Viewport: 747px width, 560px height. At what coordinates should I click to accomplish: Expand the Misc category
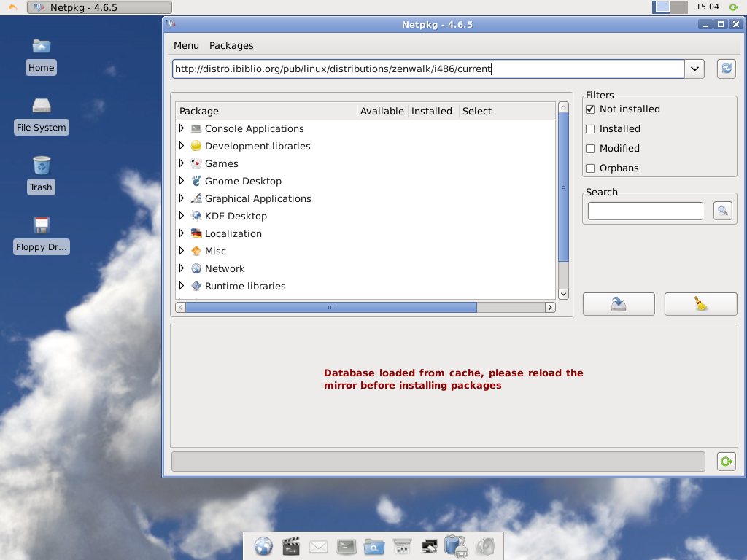pyautogui.click(x=182, y=251)
